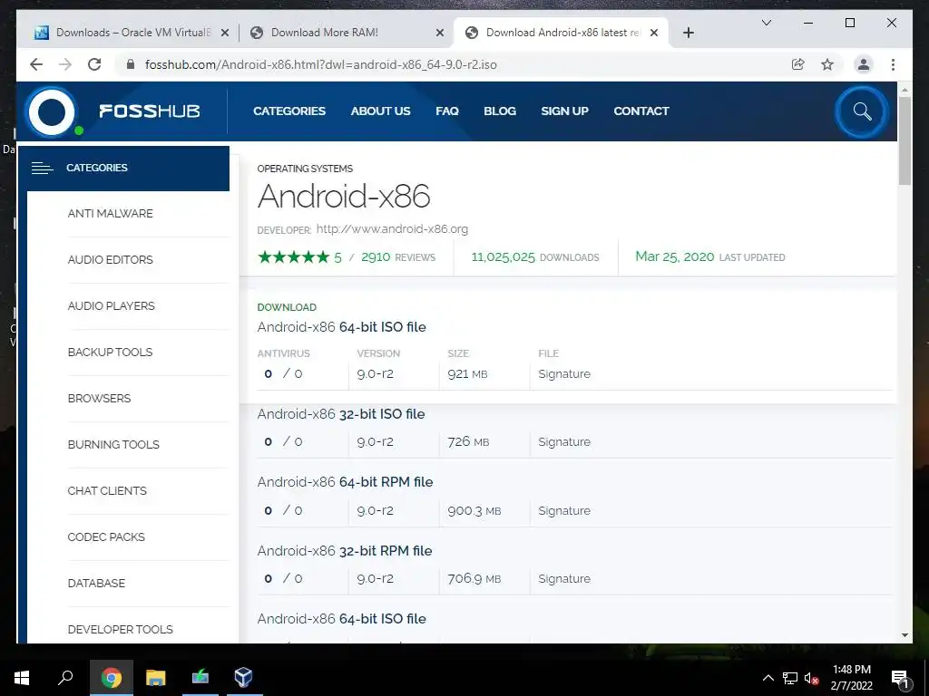
Task: Open the CODEC PACKS category
Action: point(106,536)
